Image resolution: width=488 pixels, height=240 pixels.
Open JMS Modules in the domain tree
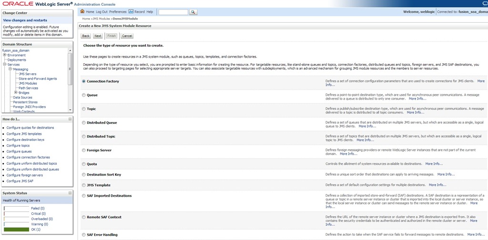click(x=28, y=83)
